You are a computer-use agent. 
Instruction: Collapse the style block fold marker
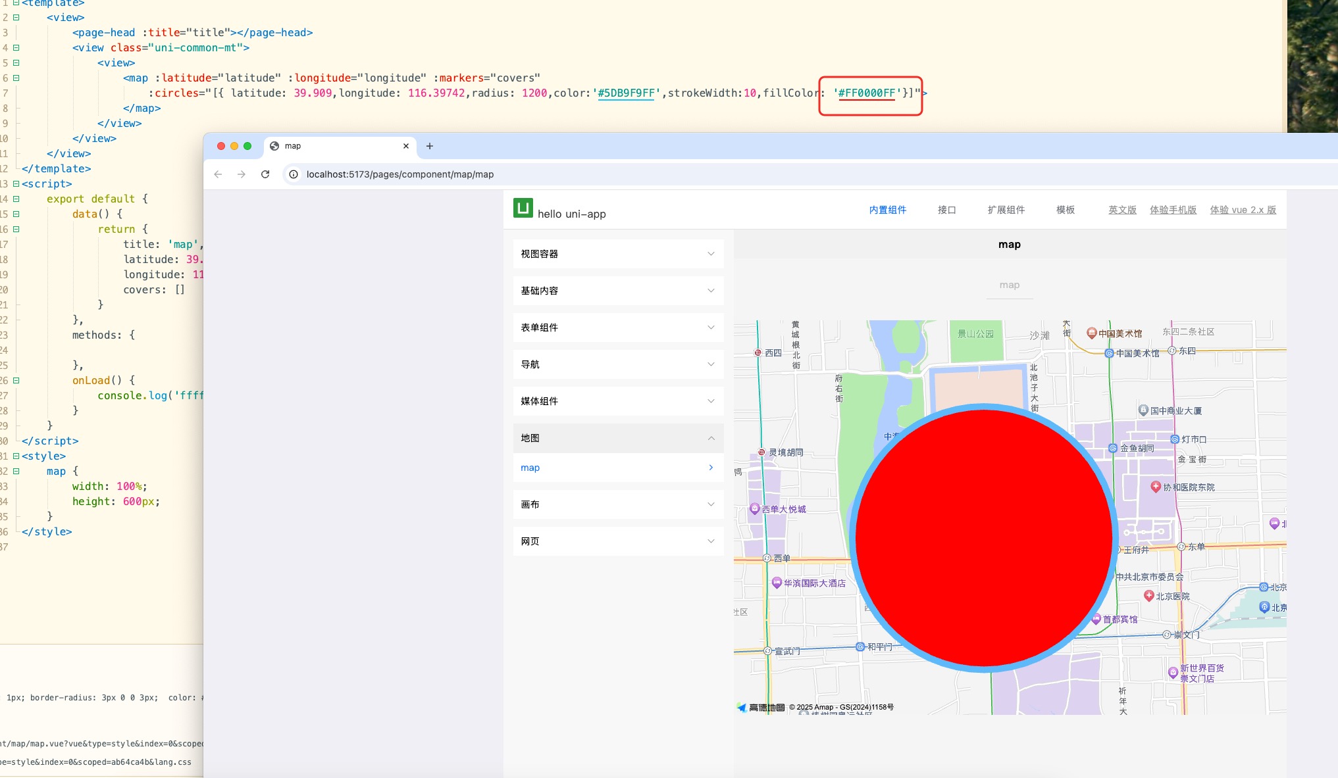pyautogui.click(x=16, y=456)
